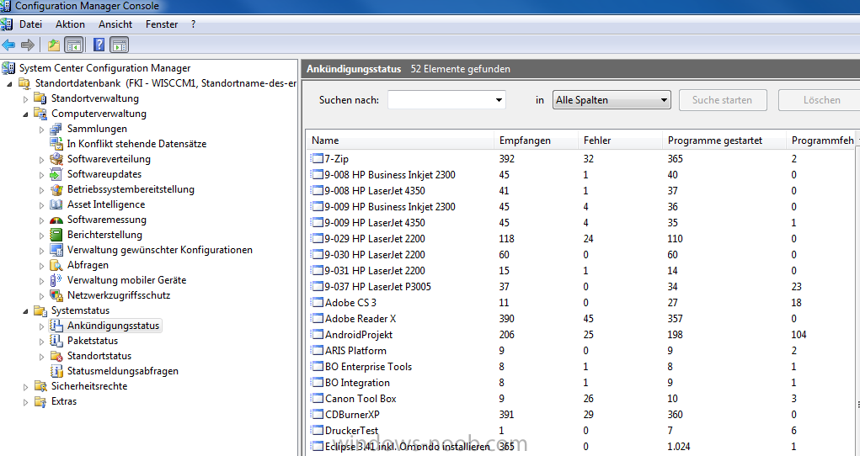Screen dimensions: 860x456
Task: Click the Netzwerkzugriffsschutz icon
Action: coord(56,295)
